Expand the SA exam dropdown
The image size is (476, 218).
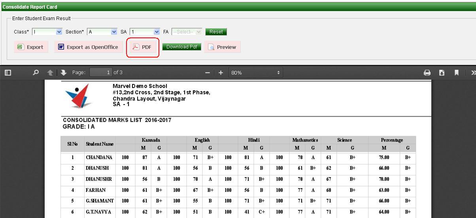[145, 32]
